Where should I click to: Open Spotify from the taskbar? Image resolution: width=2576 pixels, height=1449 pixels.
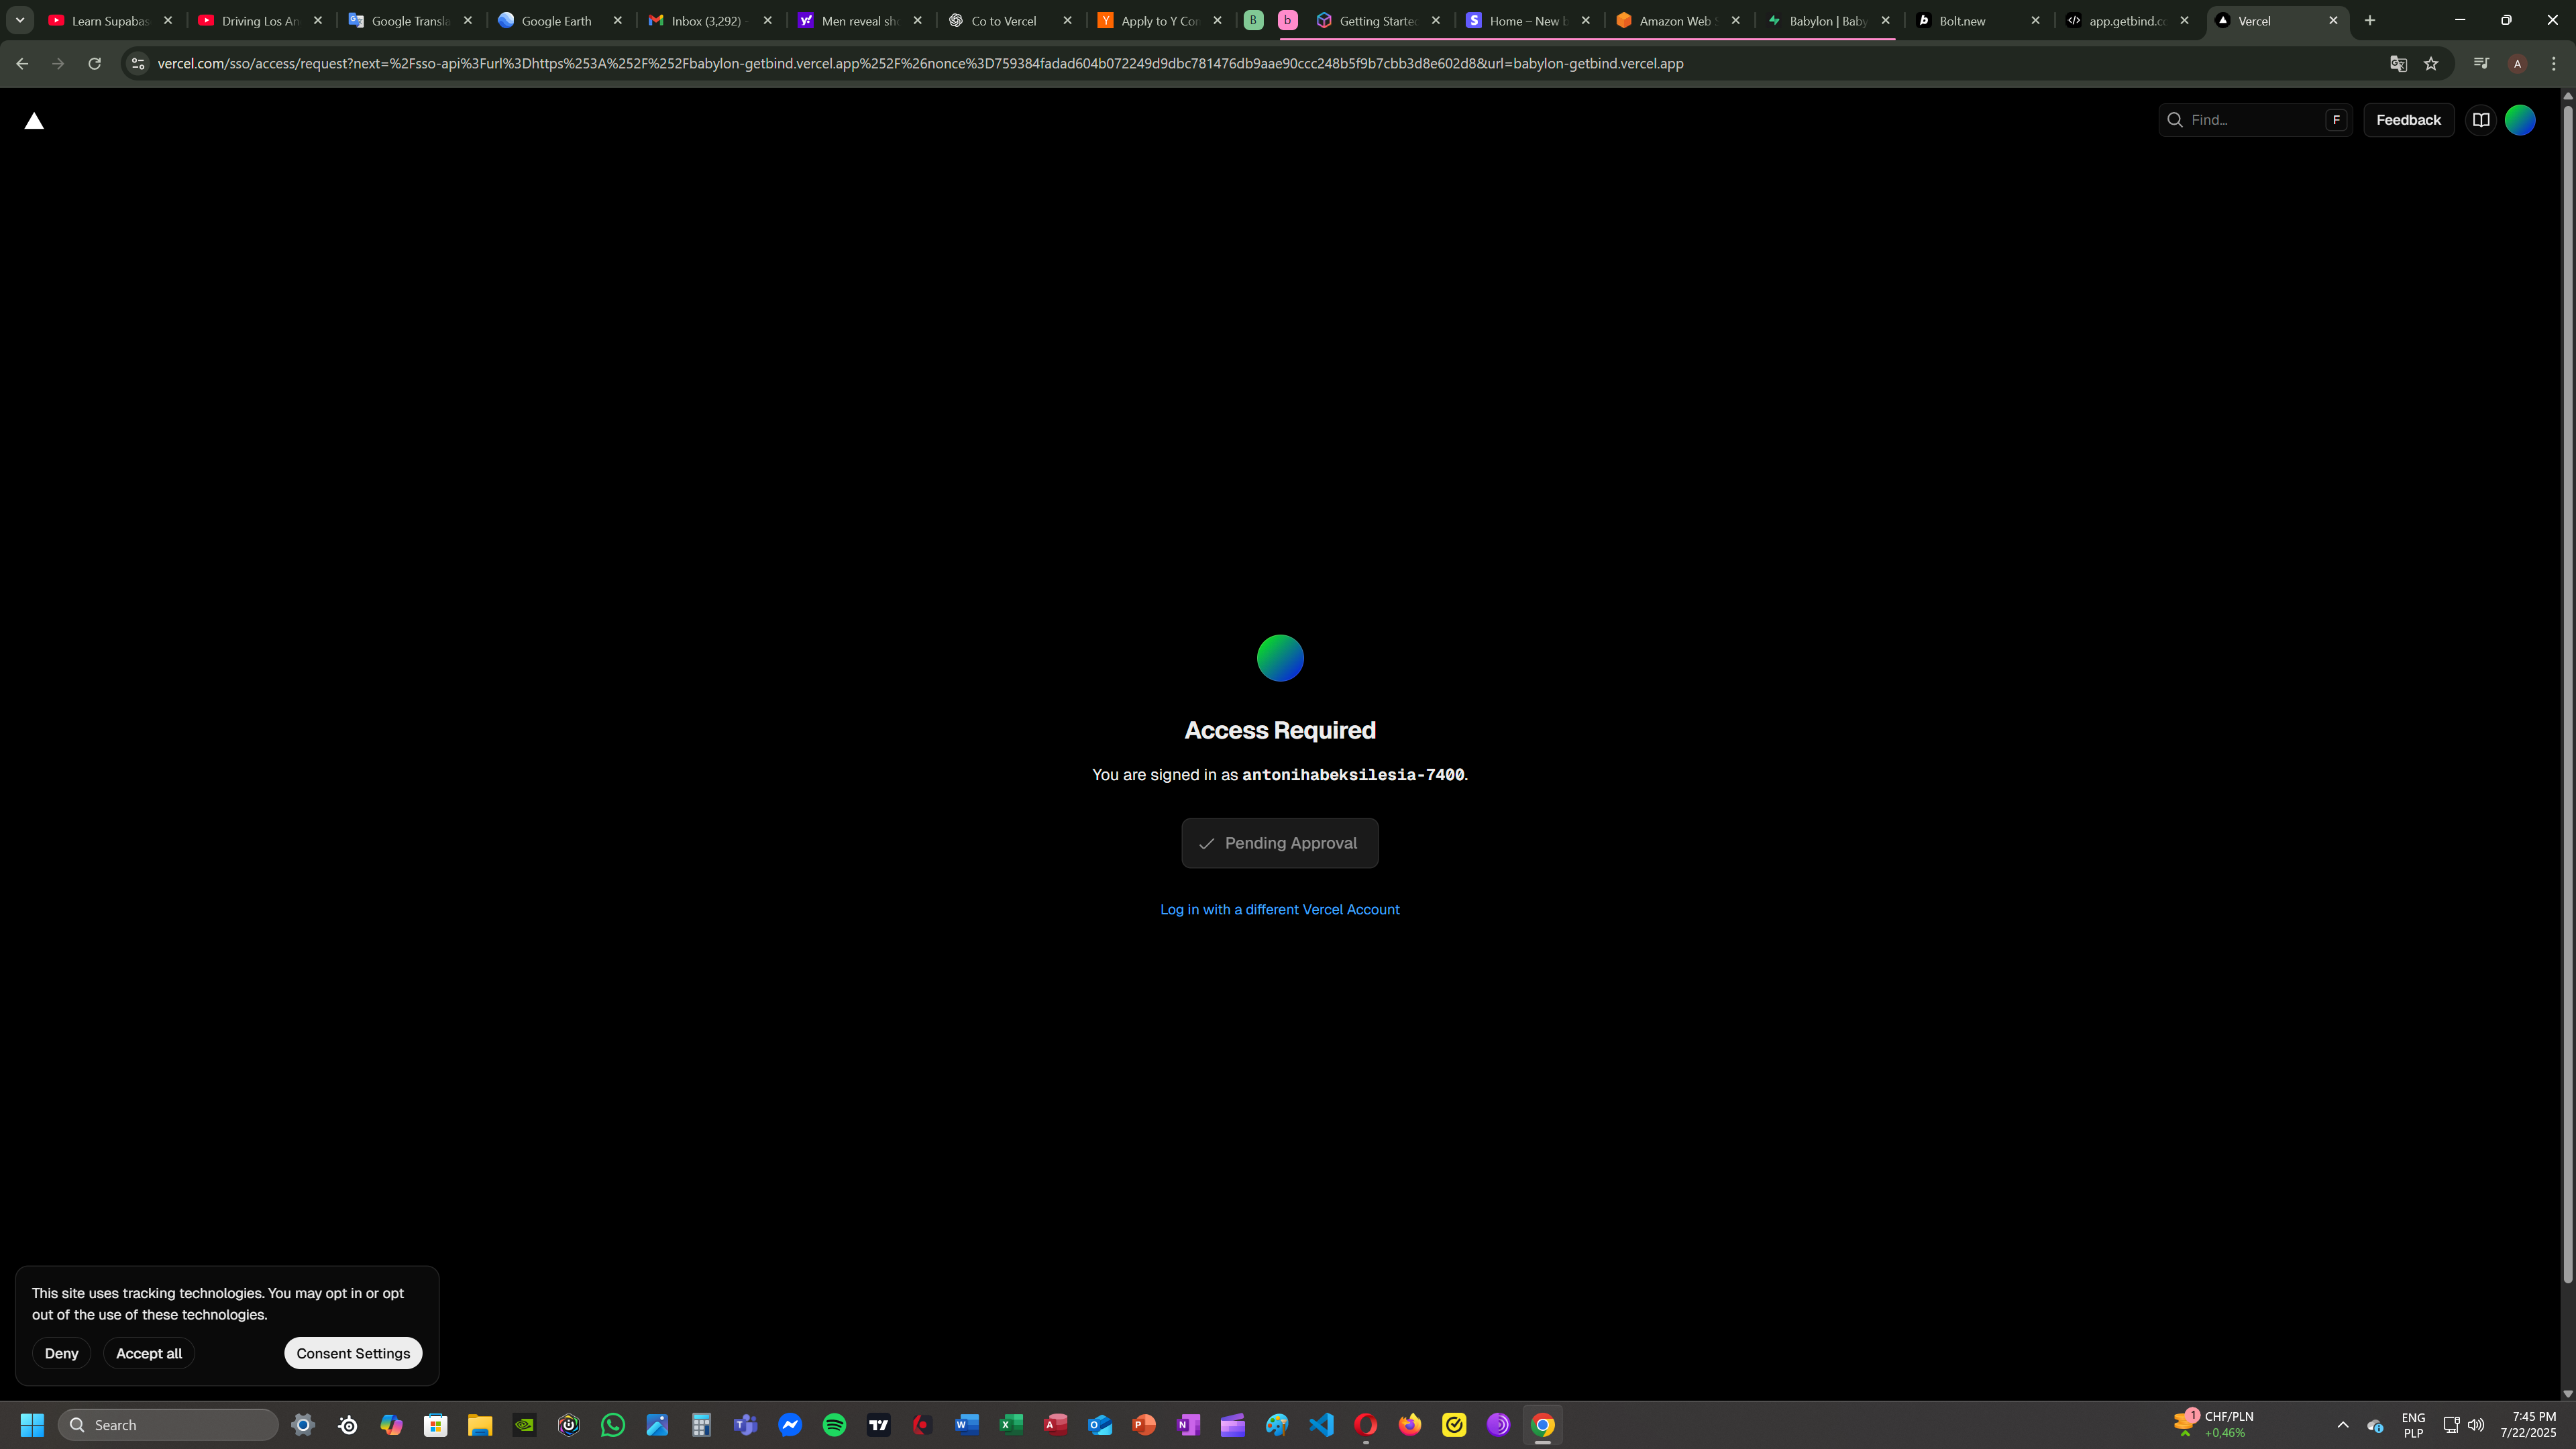[834, 1425]
